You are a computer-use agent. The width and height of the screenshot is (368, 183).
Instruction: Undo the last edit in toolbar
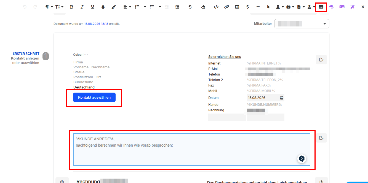point(25,7)
